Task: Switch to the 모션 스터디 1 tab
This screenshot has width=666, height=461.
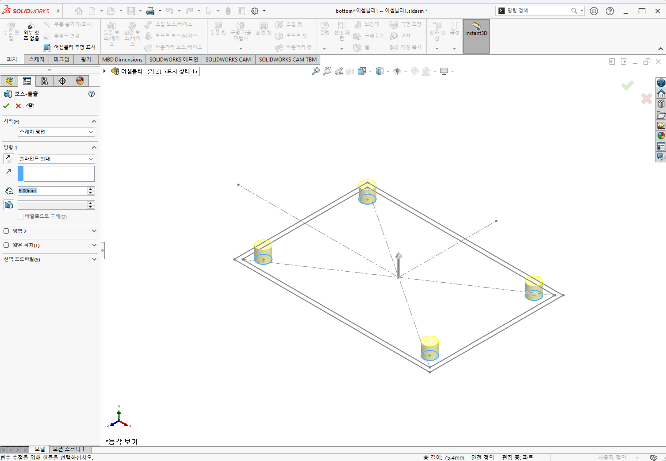Action: click(x=69, y=449)
